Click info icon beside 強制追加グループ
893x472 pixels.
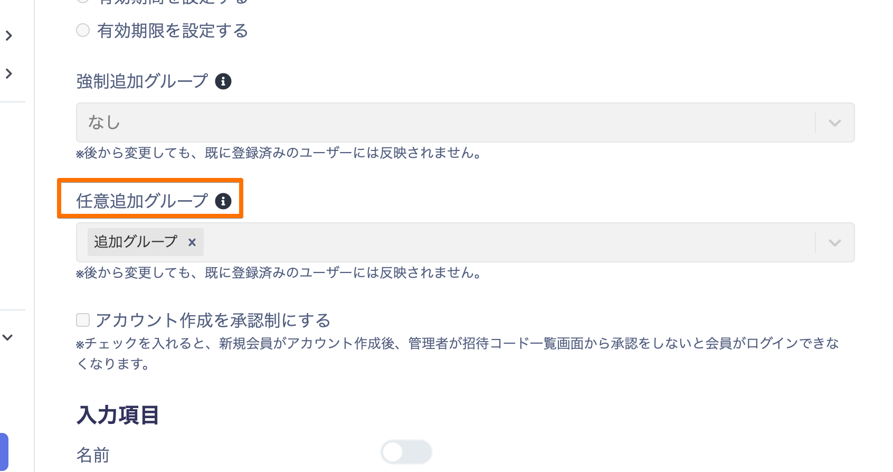223,81
